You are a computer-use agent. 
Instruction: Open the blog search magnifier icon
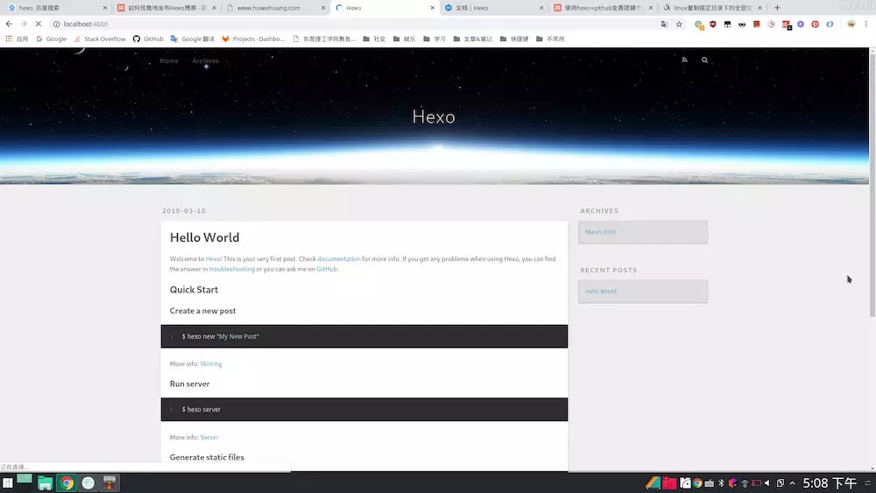pyautogui.click(x=704, y=60)
